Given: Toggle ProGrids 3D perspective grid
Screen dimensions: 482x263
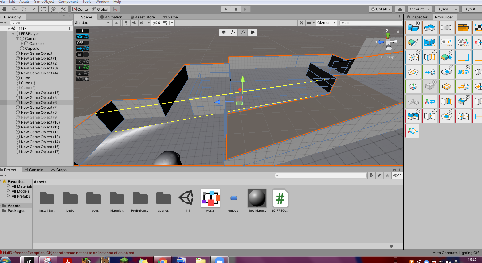Looking at the screenshot, I should pos(83,79).
